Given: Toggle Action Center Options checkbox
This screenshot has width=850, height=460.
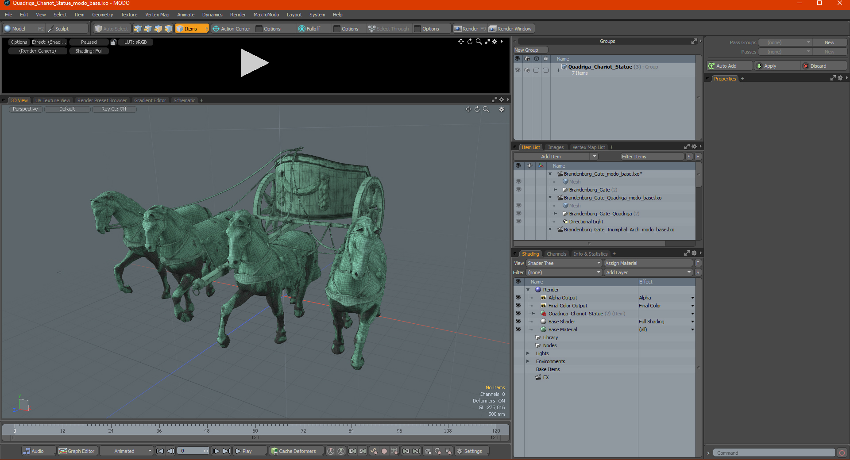Looking at the screenshot, I should tap(259, 29).
